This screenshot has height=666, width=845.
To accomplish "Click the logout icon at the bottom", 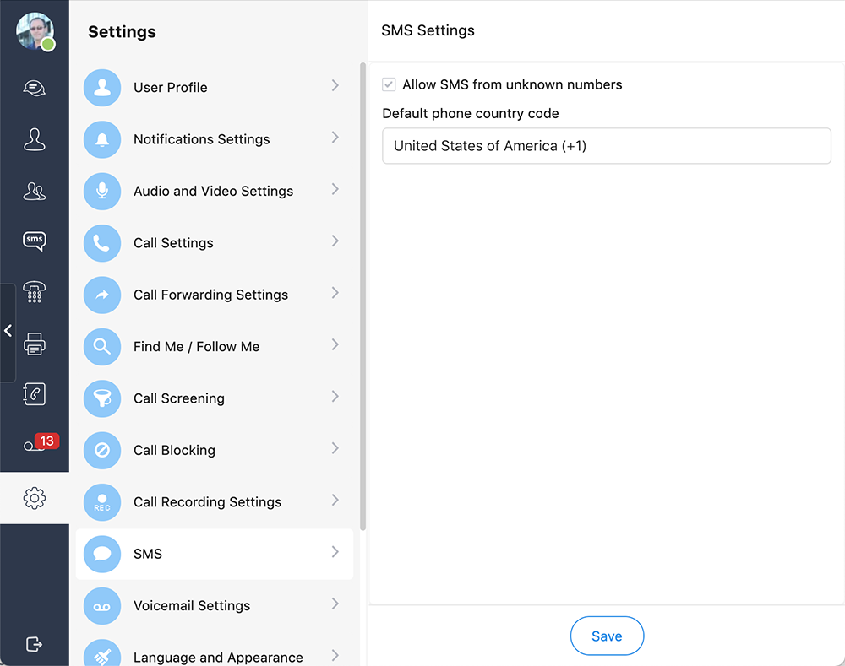I will 35,644.
